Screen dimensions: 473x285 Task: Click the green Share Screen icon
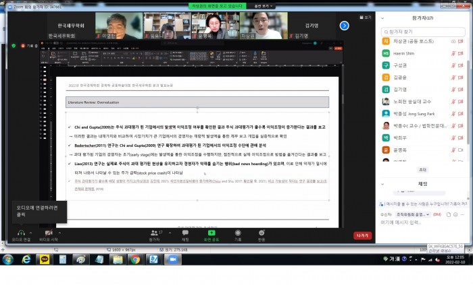tap(211, 232)
